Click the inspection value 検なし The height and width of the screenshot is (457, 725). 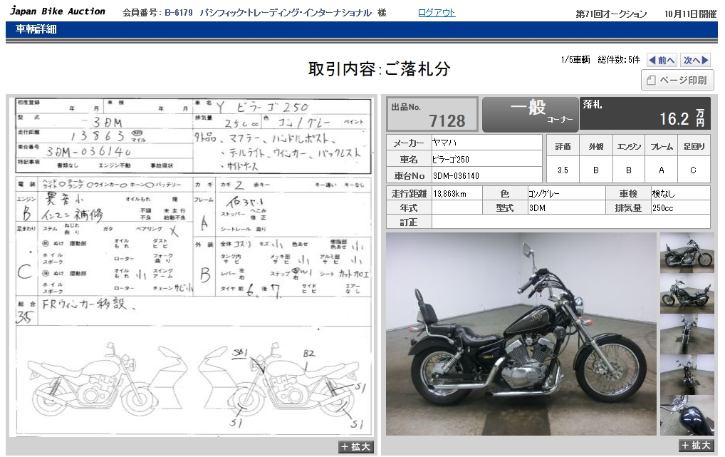664,193
